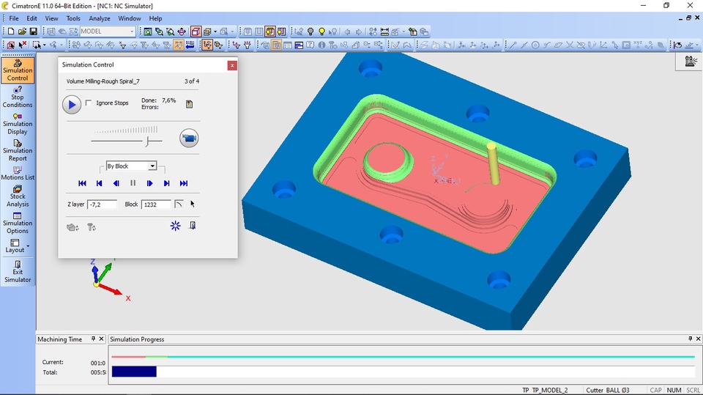Click the TP_MODEL_2 status bar text
This screenshot has height=395, width=703.
[550, 390]
